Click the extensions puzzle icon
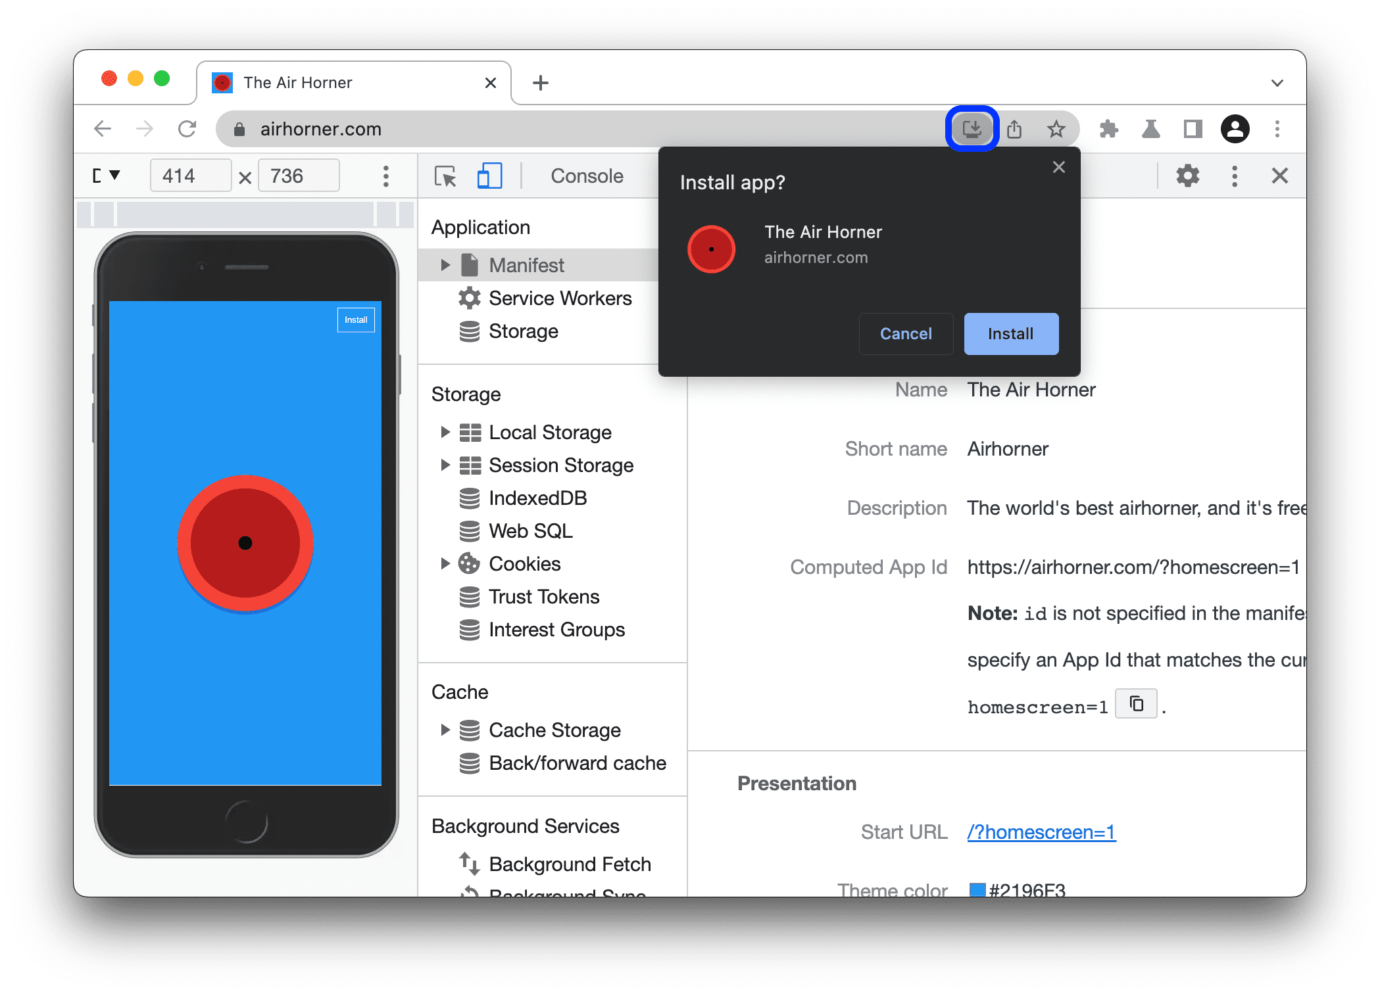The width and height of the screenshot is (1380, 994). click(1110, 128)
